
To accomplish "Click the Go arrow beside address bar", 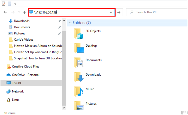I will 119,12.
